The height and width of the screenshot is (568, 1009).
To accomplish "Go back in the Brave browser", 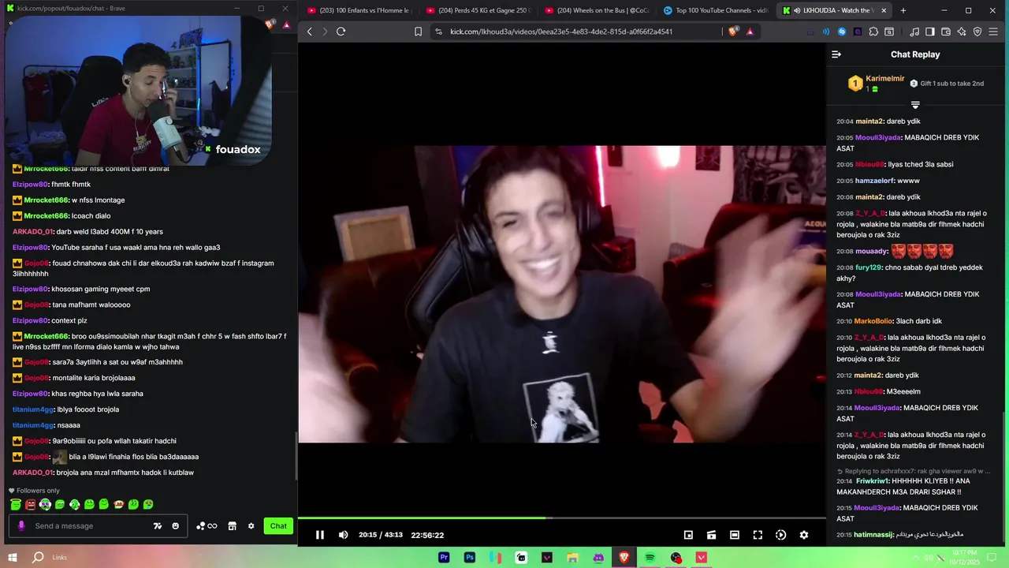I will click(x=309, y=32).
